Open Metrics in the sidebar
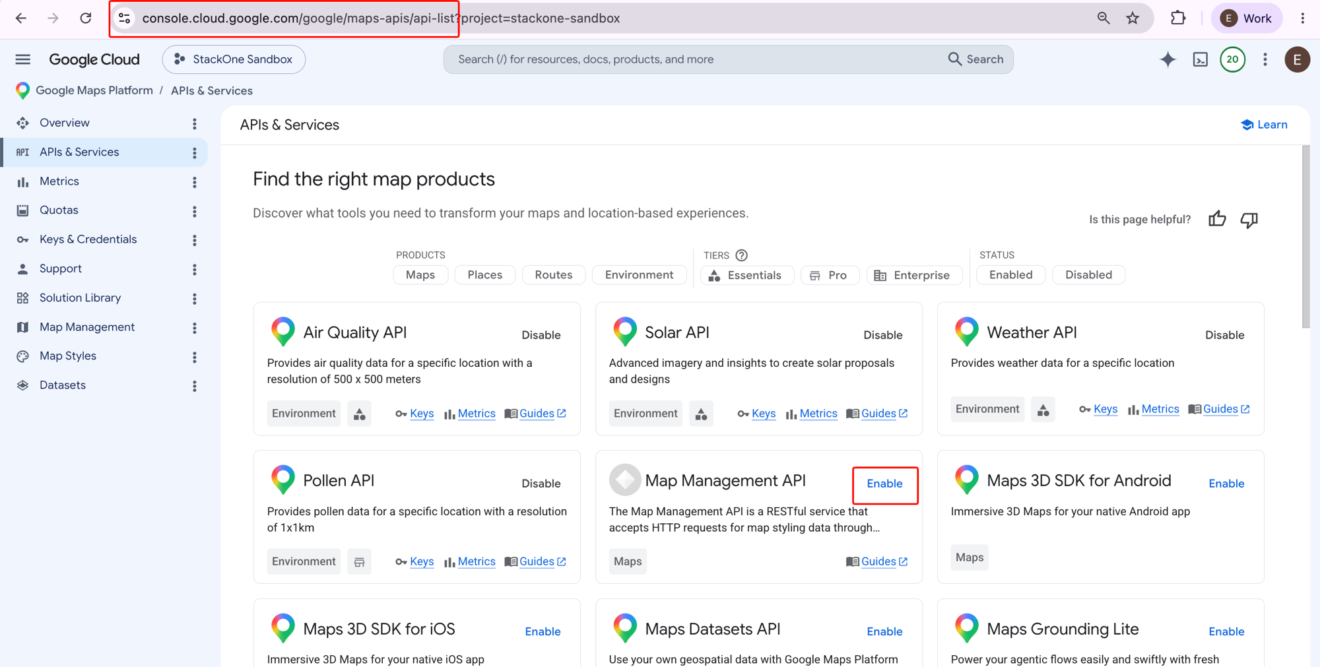1320x667 pixels. point(59,181)
